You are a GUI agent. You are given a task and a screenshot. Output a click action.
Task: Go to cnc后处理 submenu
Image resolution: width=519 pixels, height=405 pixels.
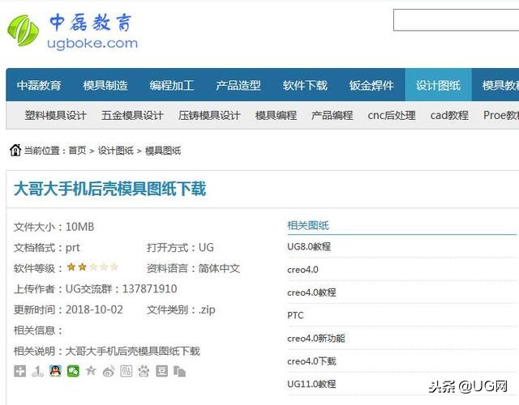(392, 115)
